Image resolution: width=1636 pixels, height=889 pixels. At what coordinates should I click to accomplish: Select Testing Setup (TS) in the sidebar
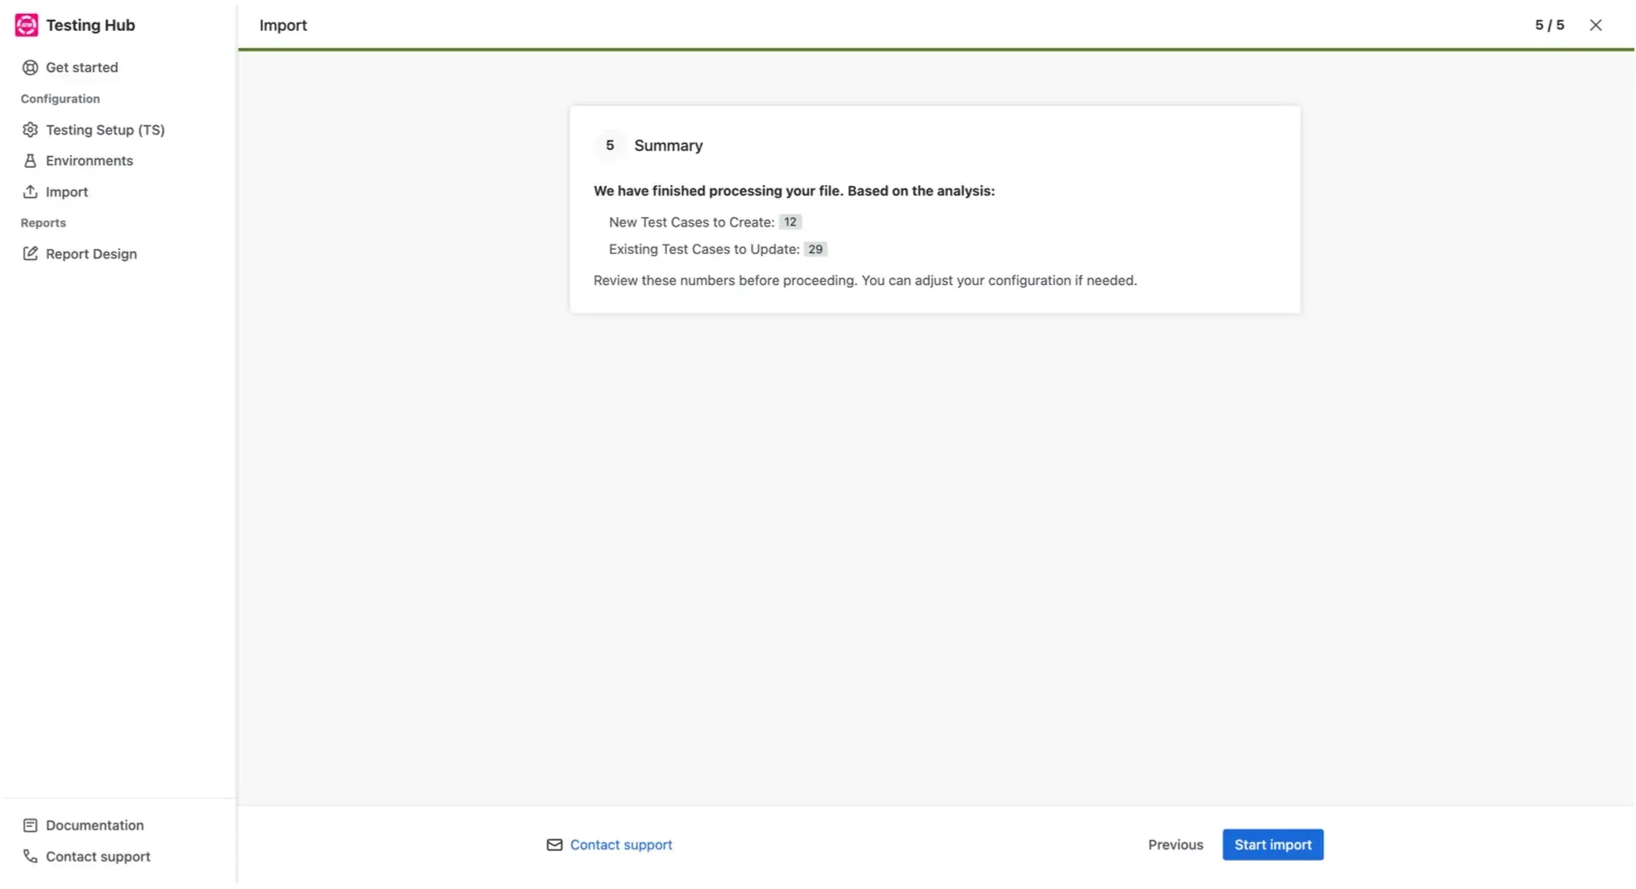point(105,129)
